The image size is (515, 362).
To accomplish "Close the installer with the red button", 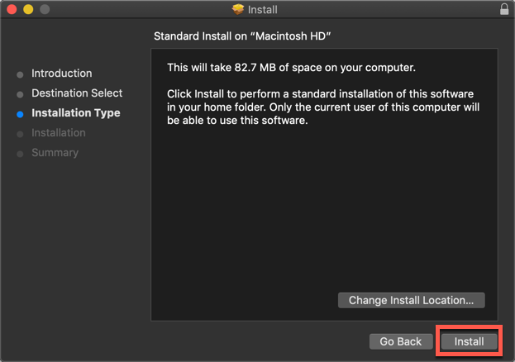I will (x=12, y=10).
